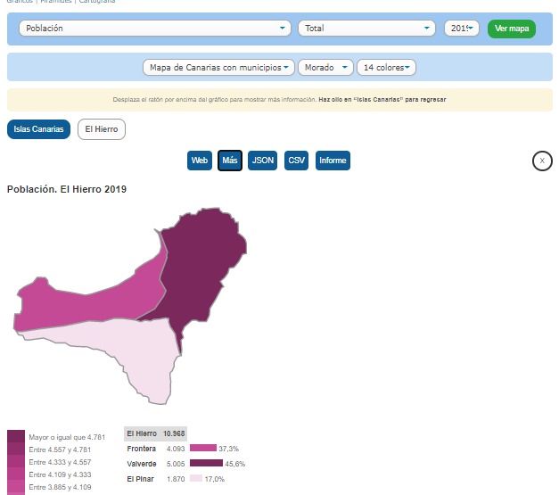
Task: Open the Población indicator dropdown
Action: coord(155,29)
